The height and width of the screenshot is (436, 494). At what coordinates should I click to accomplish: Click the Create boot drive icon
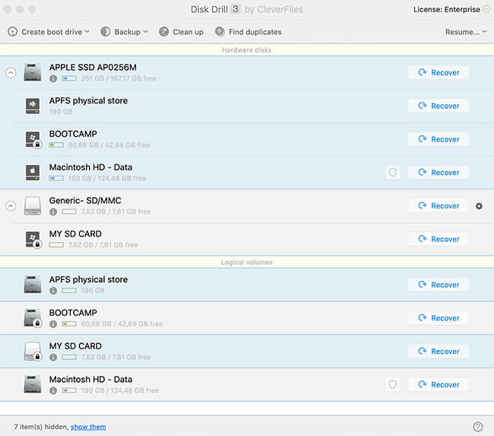13,32
